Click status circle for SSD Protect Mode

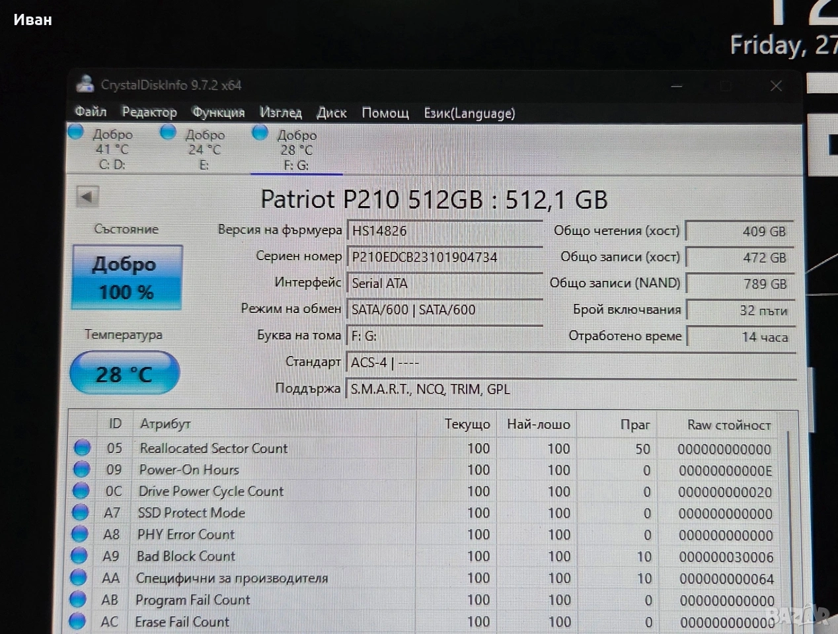[80, 512]
